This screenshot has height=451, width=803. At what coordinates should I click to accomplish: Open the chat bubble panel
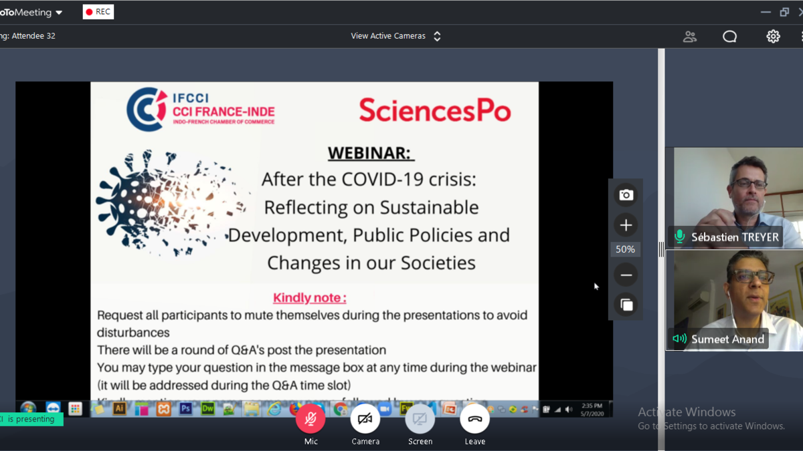click(729, 36)
